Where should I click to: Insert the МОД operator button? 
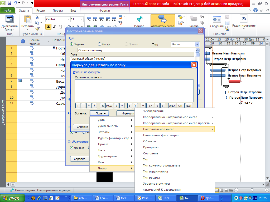point(109,106)
